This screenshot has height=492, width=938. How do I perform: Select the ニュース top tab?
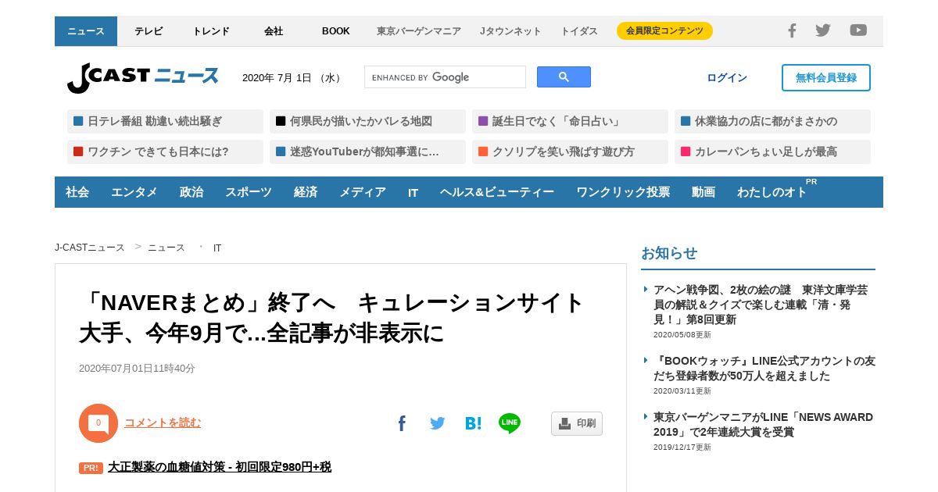(x=86, y=31)
